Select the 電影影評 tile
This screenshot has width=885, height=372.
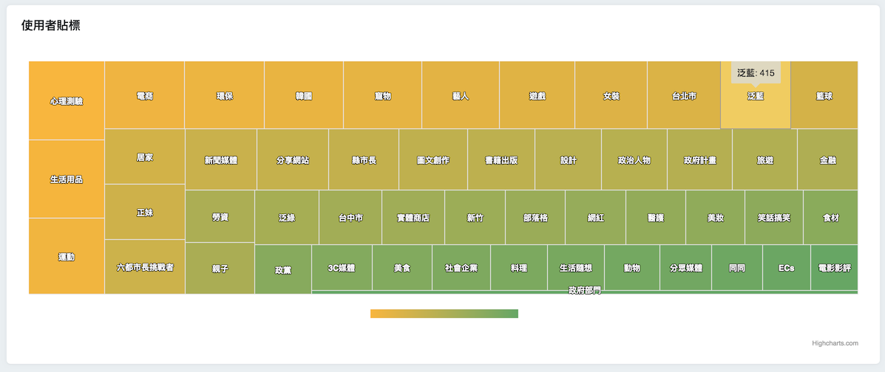coord(834,268)
